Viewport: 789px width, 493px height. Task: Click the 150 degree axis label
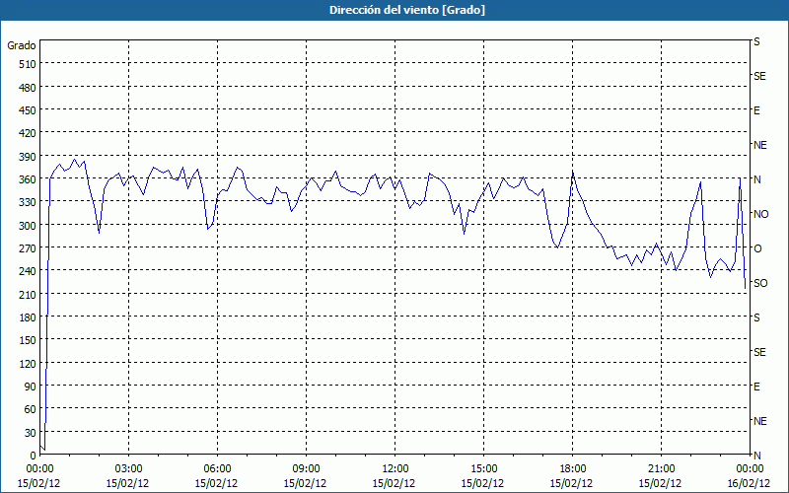(x=28, y=340)
